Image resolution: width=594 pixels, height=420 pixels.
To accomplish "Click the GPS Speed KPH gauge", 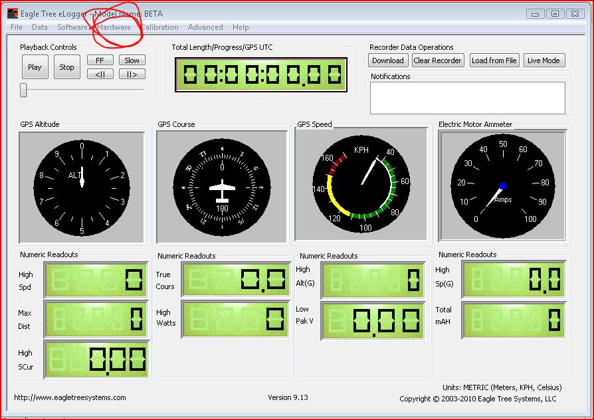I will pos(361,184).
